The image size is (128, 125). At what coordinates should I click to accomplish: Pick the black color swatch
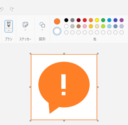pyautogui.click(x=66, y=20)
